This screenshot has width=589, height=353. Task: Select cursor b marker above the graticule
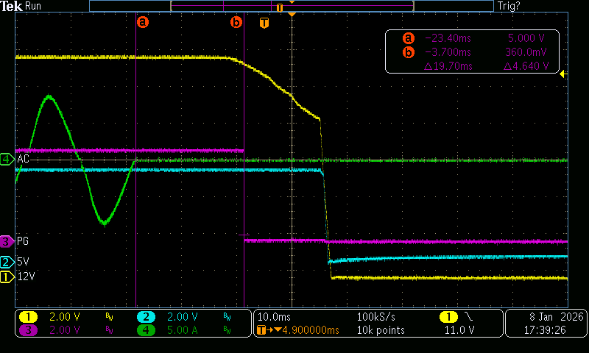tap(236, 22)
